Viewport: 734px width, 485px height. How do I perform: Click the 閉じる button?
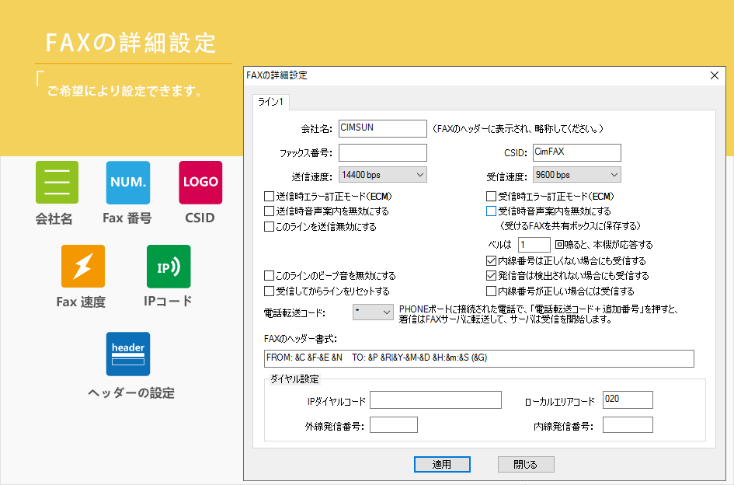click(x=526, y=464)
